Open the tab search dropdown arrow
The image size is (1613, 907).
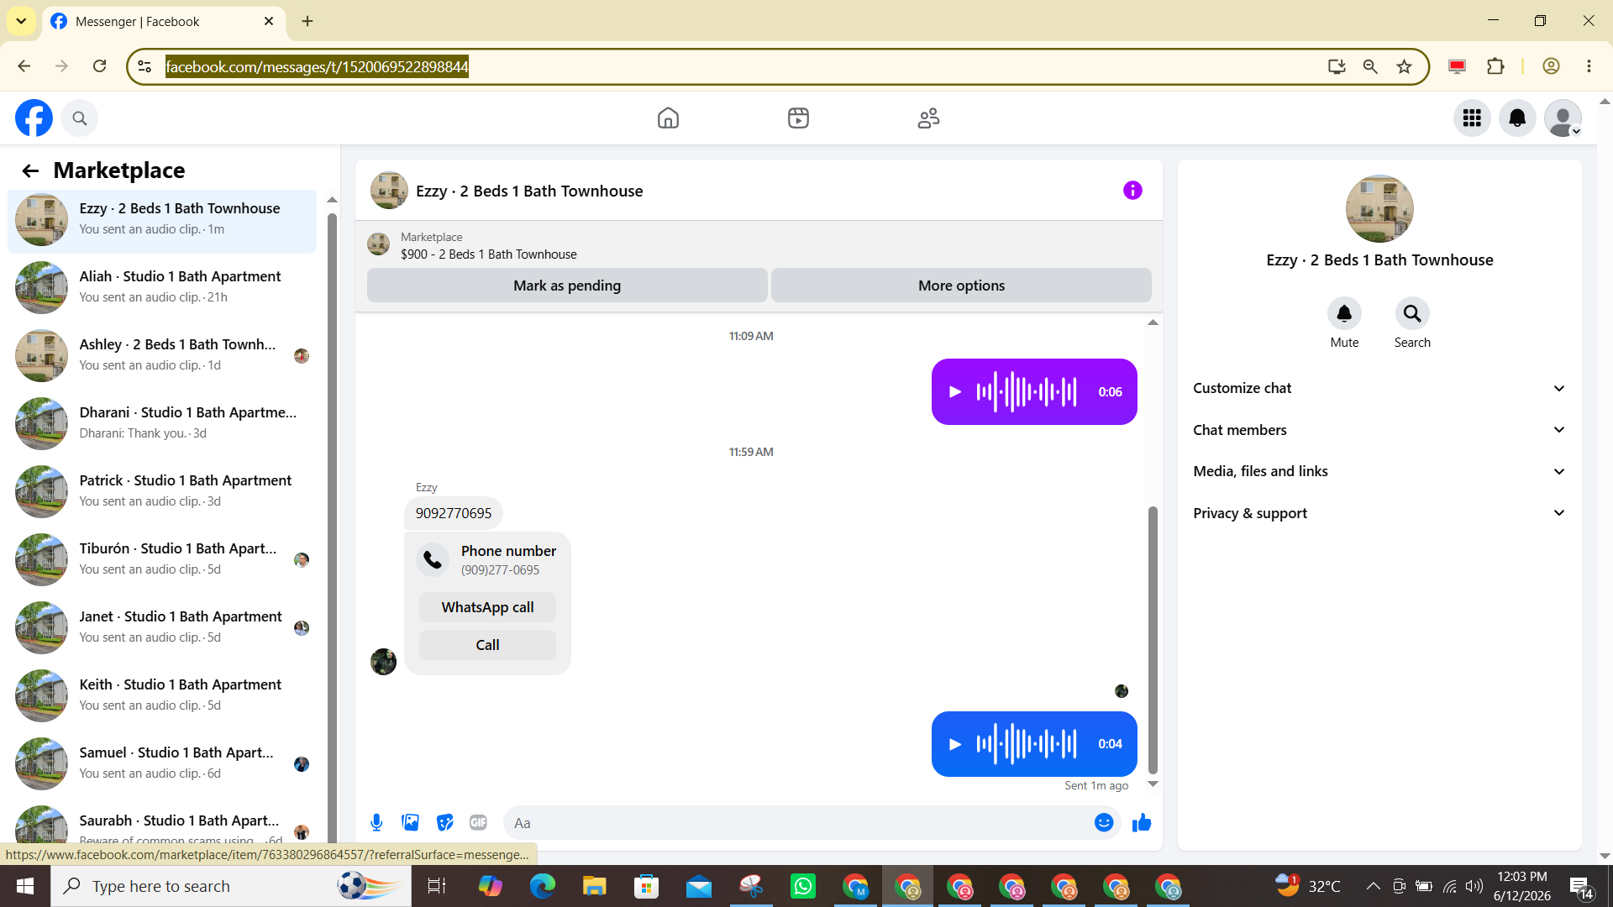click(21, 21)
